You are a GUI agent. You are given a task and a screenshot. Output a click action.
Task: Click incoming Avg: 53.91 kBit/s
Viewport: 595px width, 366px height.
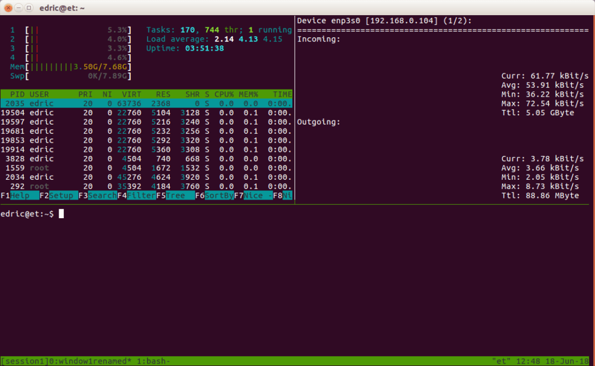543,85
